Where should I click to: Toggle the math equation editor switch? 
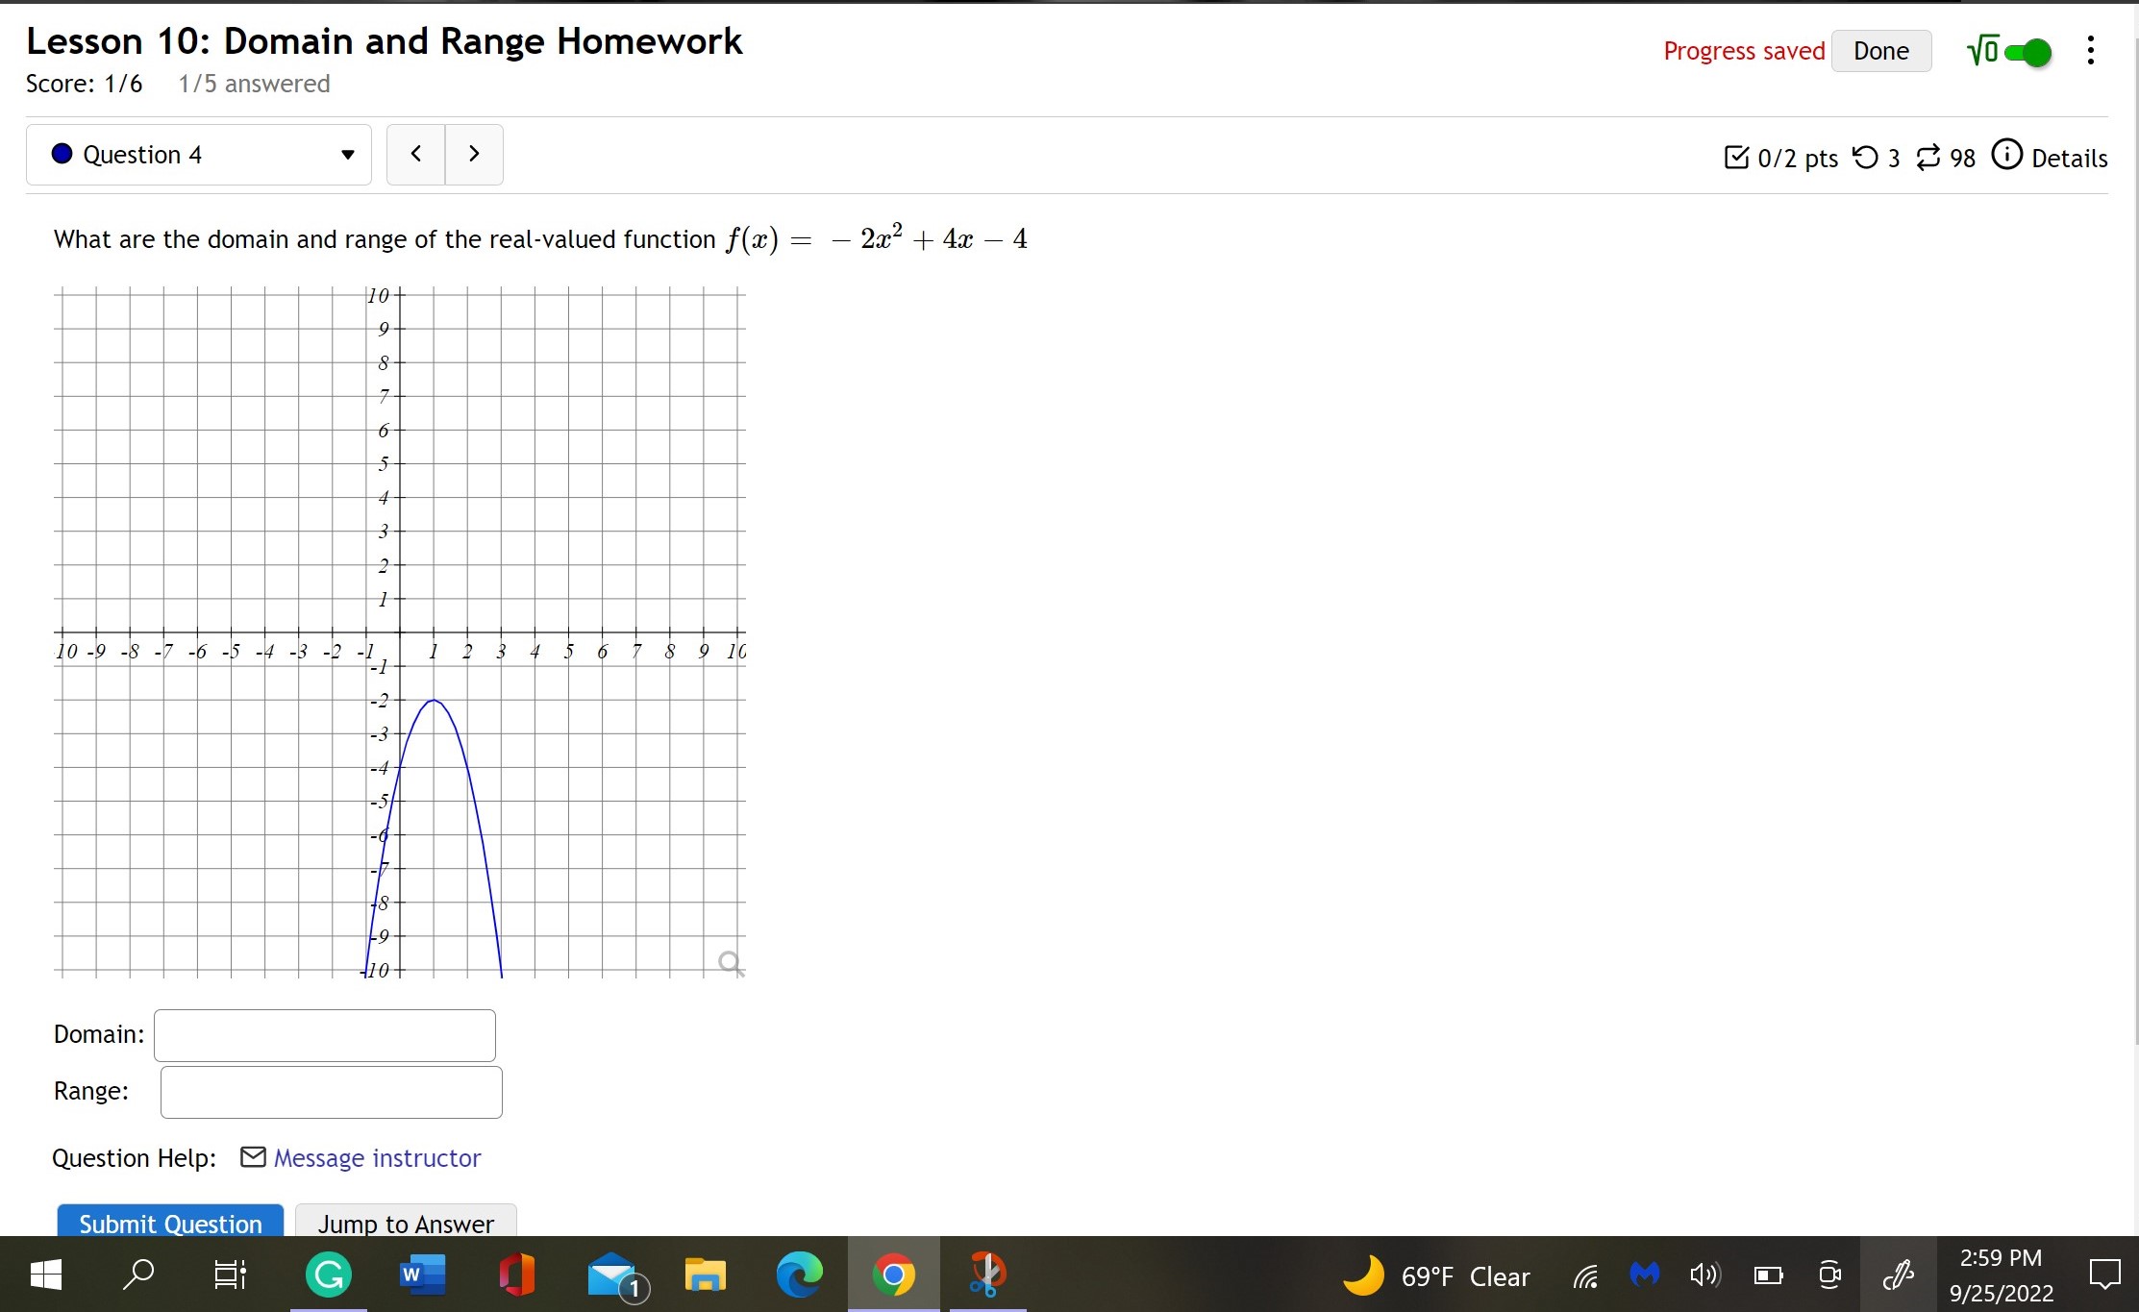tap(2027, 52)
